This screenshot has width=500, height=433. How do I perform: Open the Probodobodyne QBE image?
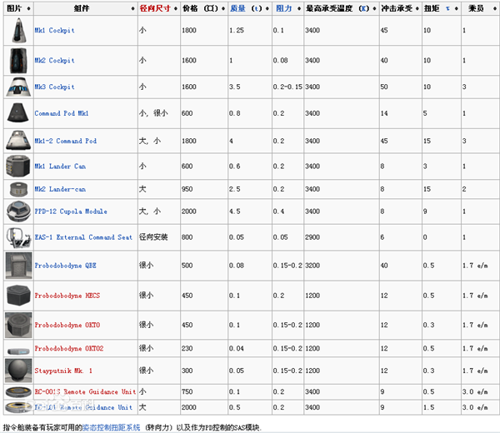point(18,266)
